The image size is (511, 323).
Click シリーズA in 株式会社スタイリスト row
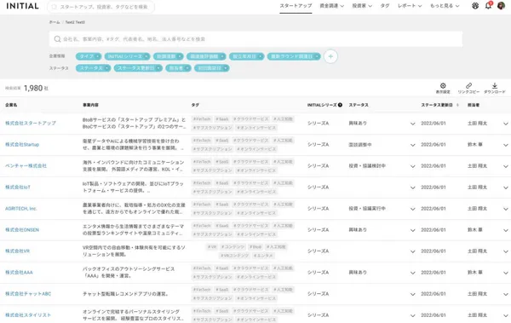318,314
